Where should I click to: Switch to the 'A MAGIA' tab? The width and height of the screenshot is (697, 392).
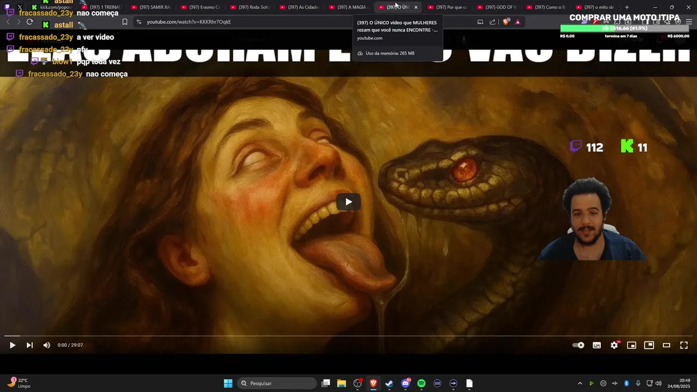pyautogui.click(x=348, y=7)
